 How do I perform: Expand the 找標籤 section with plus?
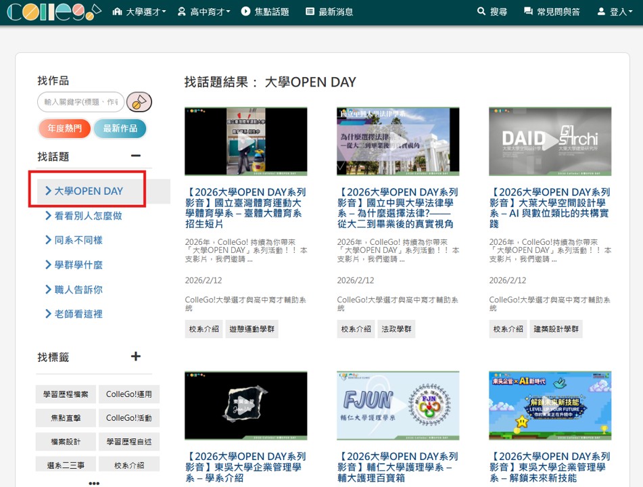pos(136,356)
